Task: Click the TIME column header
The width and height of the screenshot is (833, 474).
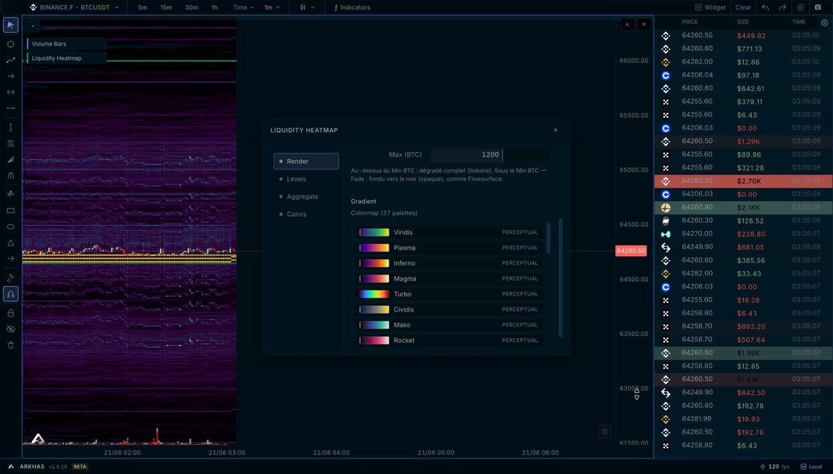Action: click(799, 22)
